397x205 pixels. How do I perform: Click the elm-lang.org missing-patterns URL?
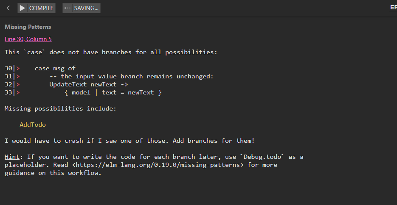coord(158,165)
